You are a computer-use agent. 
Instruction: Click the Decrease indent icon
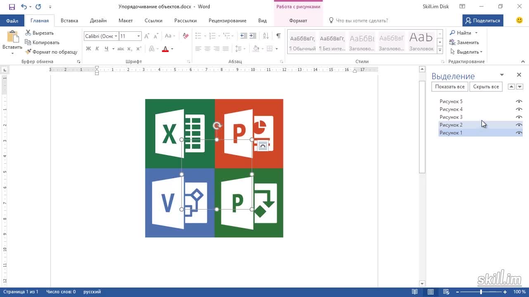tap(244, 36)
